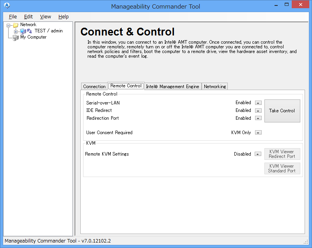312x248 pixels.
Task: Switch to the Intel Management Engine tab
Action: (172, 87)
